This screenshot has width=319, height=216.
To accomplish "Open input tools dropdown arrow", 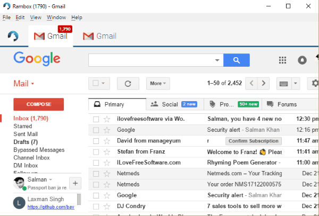I will tap(296, 83).
